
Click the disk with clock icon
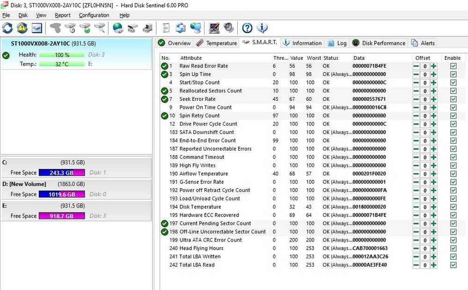[x=71, y=28]
